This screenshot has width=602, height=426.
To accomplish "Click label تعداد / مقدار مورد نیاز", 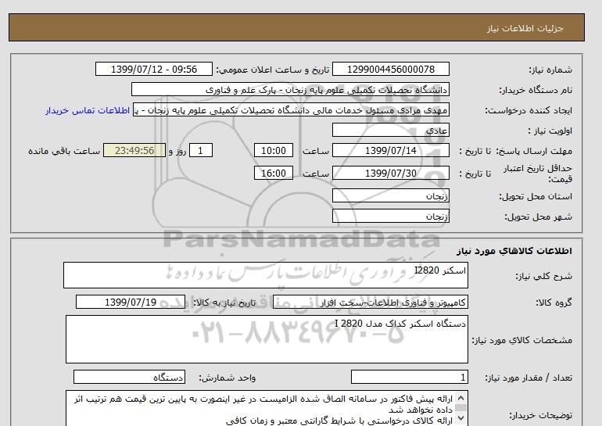I will click(x=529, y=378).
